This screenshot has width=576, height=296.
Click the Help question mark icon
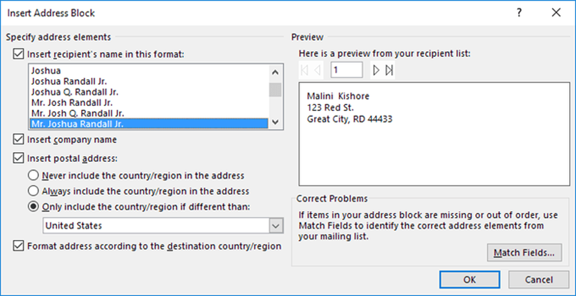519,13
